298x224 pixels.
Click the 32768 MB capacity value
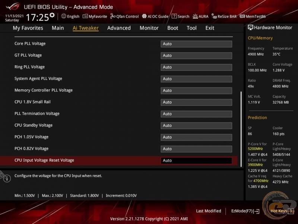tap(281, 102)
